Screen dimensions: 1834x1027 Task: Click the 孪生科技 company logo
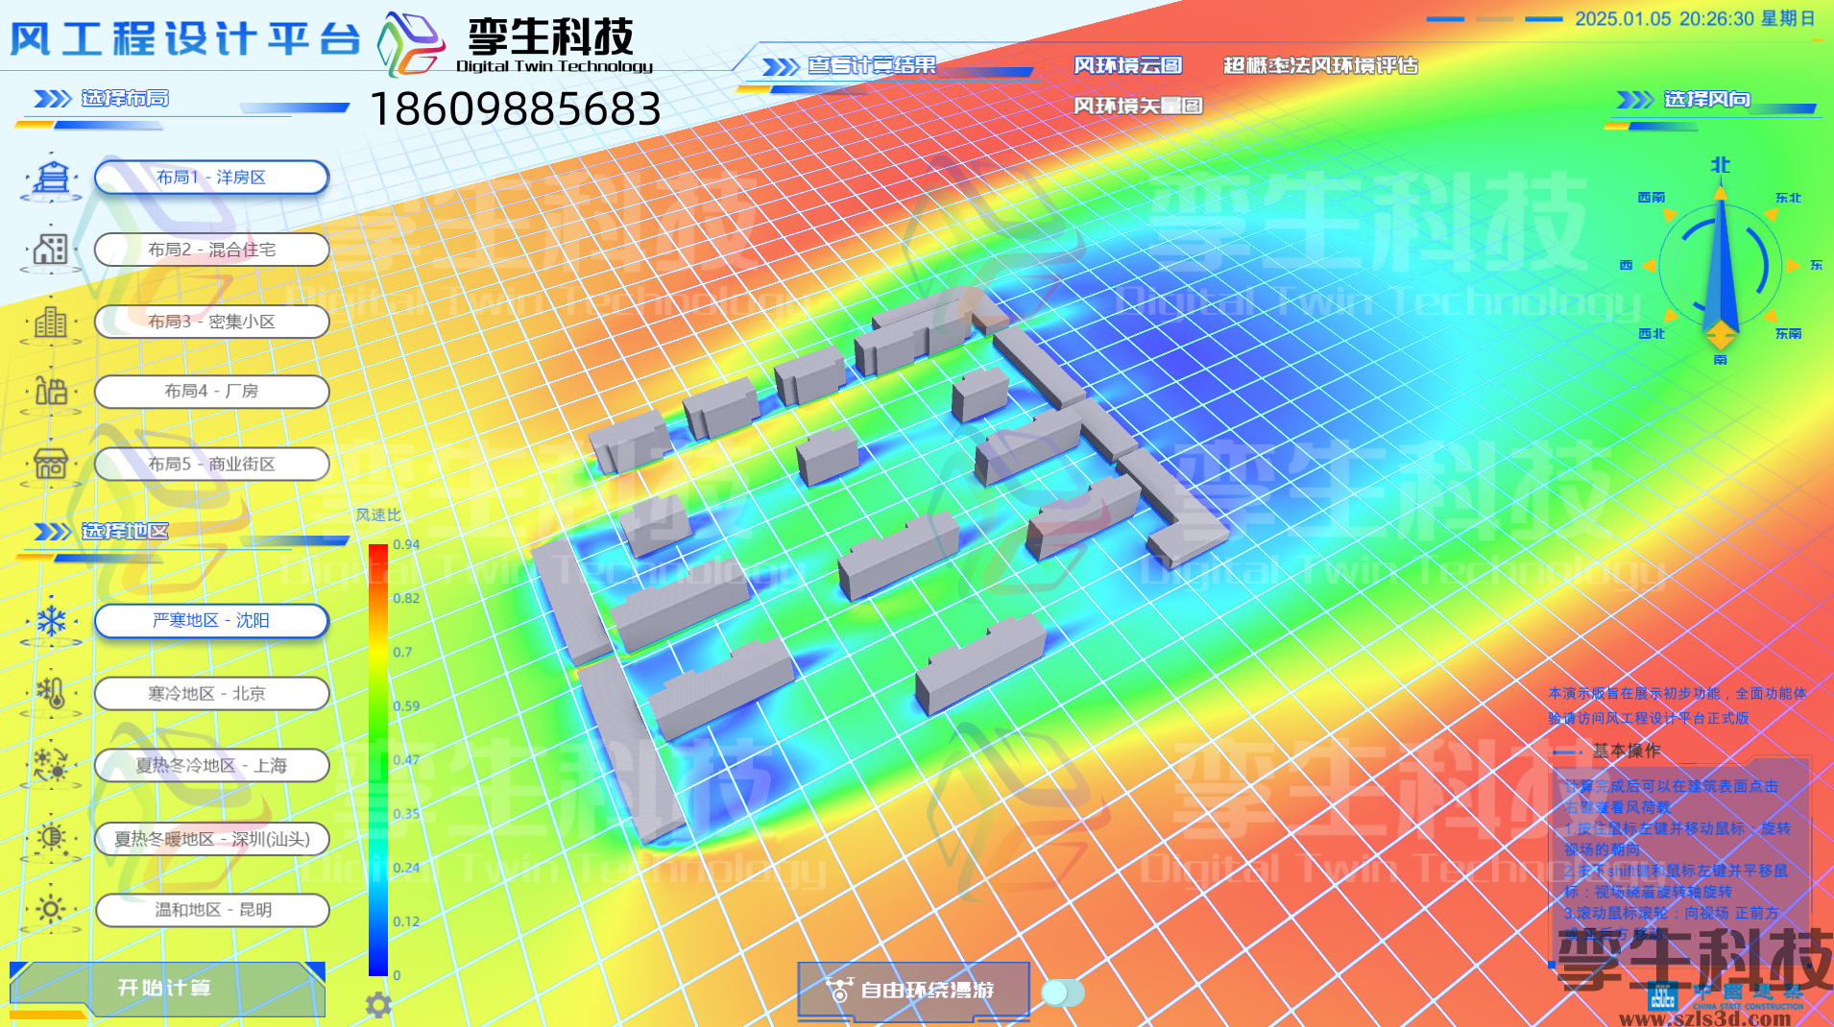(x=515, y=44)
